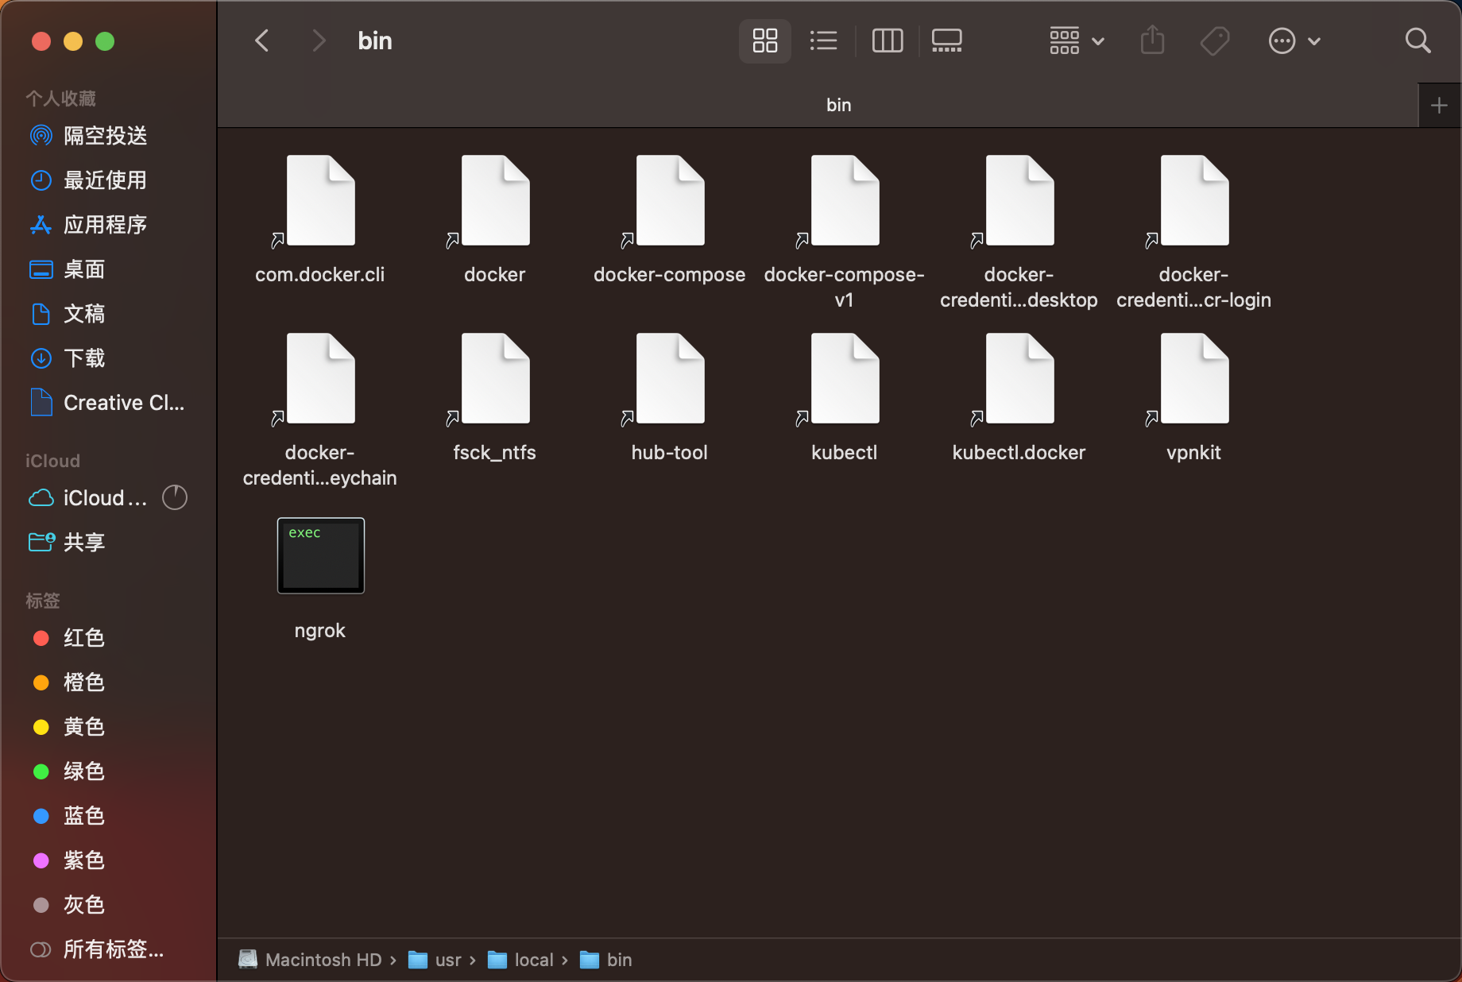Click local folder in path bar
1462x982 pixels.
click(x=520, y=960)
